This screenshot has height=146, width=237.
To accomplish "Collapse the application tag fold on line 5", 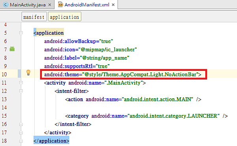I will (x=21, y=33).
